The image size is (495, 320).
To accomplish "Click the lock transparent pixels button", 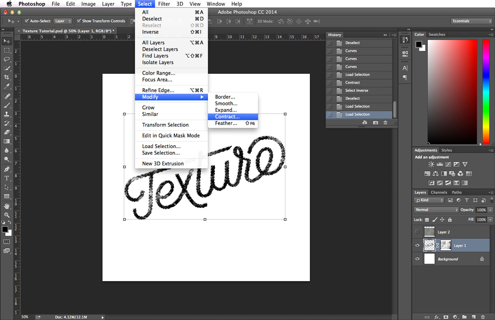I will [x=427, y=220].
